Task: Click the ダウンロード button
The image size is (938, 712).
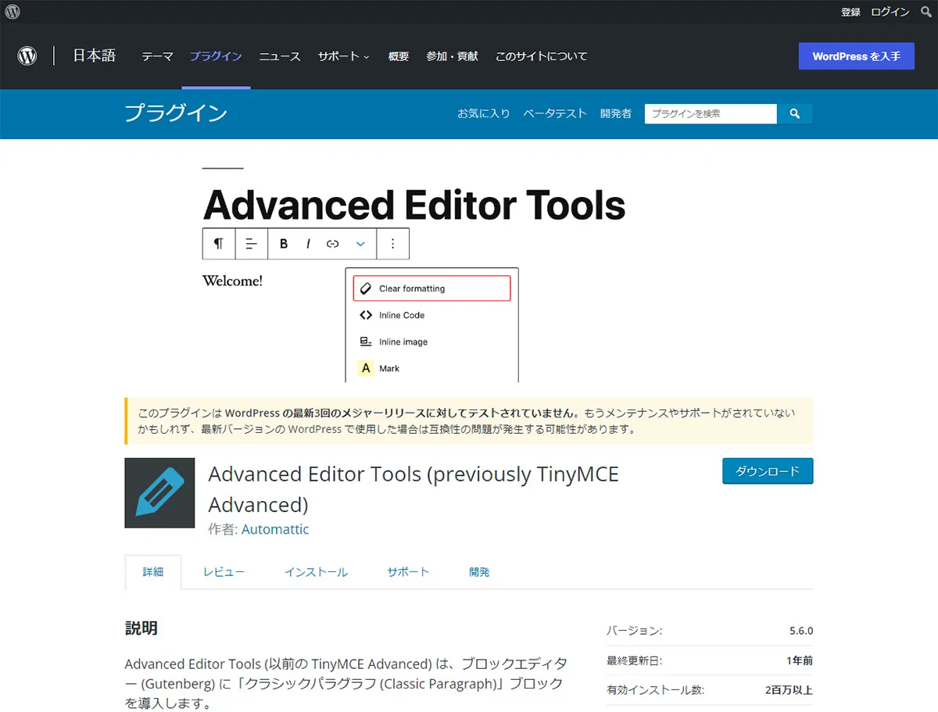Action: click(767, 470)
